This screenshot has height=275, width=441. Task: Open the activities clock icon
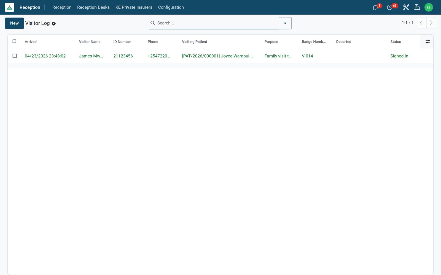coord(389,7)
